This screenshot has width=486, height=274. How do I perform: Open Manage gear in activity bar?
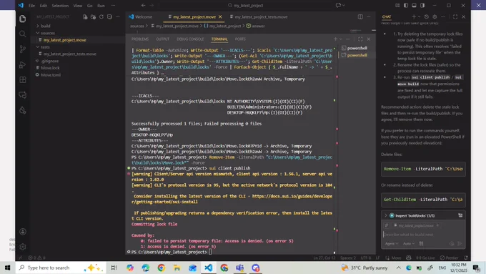tap(23, 247)
